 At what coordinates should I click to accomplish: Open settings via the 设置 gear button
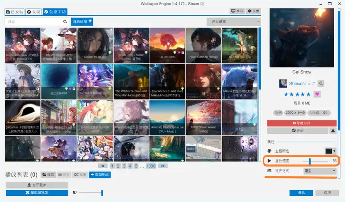[253, 11]
